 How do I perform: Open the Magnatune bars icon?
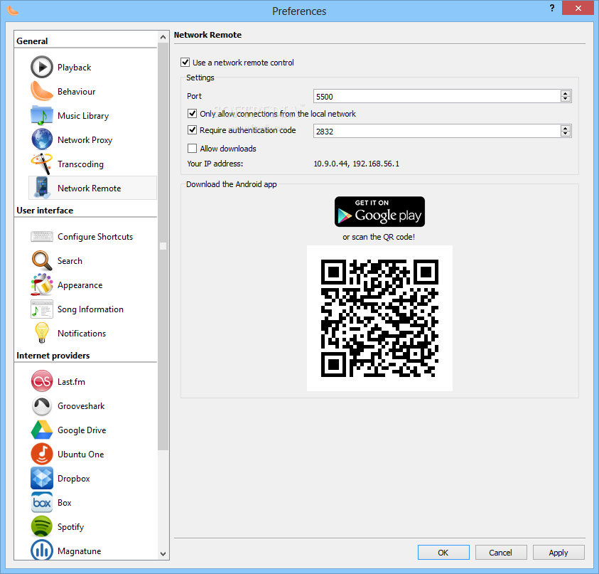coord(42,550)
